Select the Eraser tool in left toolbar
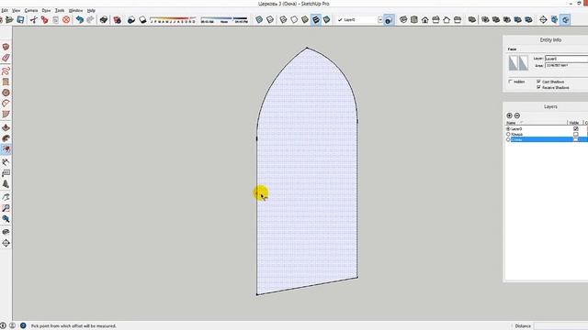Viewport: 588px width, 330px height. [6, 58]
